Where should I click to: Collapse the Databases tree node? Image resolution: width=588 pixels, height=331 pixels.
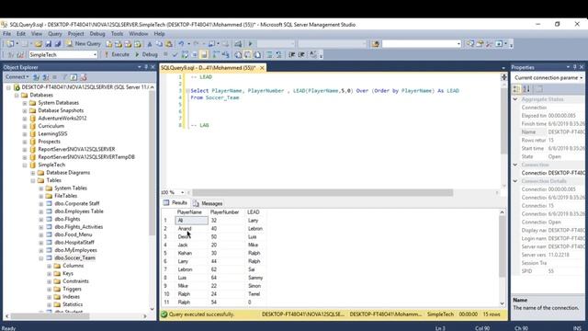point(17,96)
